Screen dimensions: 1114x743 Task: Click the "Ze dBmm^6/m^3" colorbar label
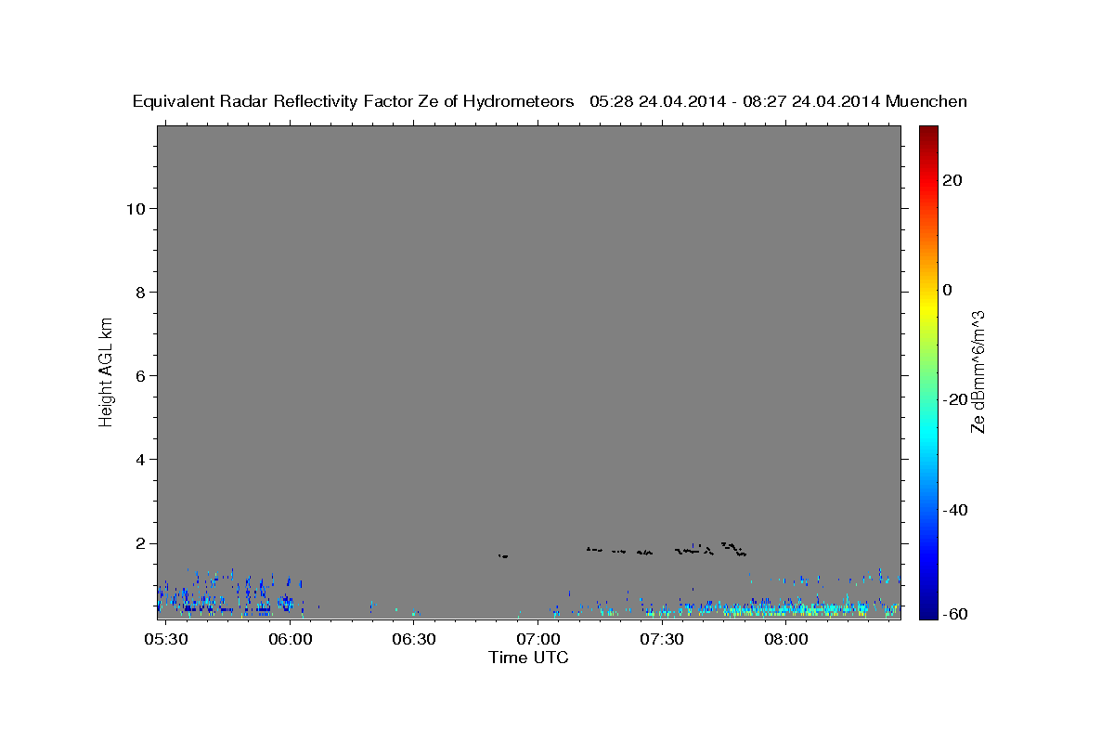point(978,371)
